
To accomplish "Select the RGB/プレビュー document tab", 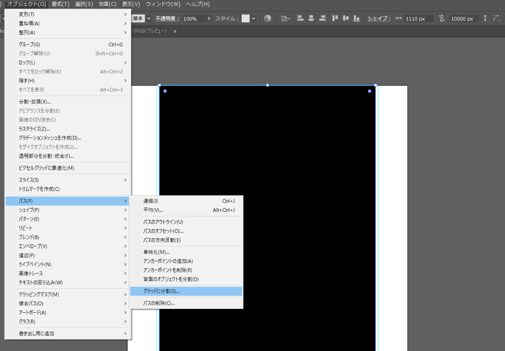I will coord(150,31).
